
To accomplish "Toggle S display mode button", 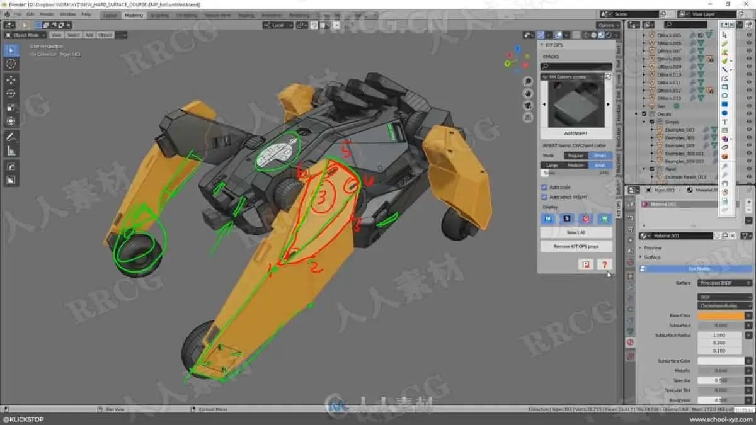I will pos(567,218).
